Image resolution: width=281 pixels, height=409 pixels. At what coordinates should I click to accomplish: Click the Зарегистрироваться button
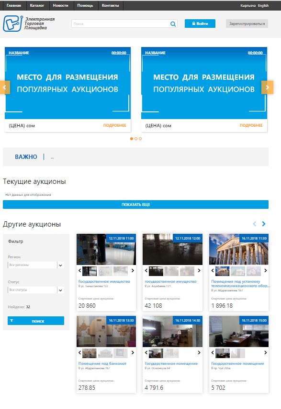(x=247, y=24)
